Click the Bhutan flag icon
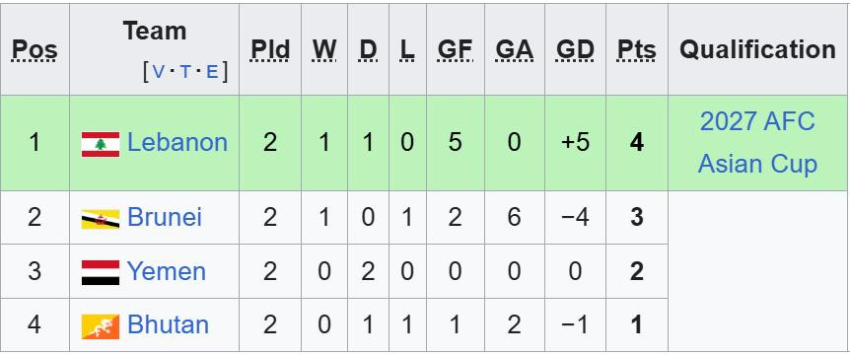Viewport: 850px width, 356px height. [101, 326]
